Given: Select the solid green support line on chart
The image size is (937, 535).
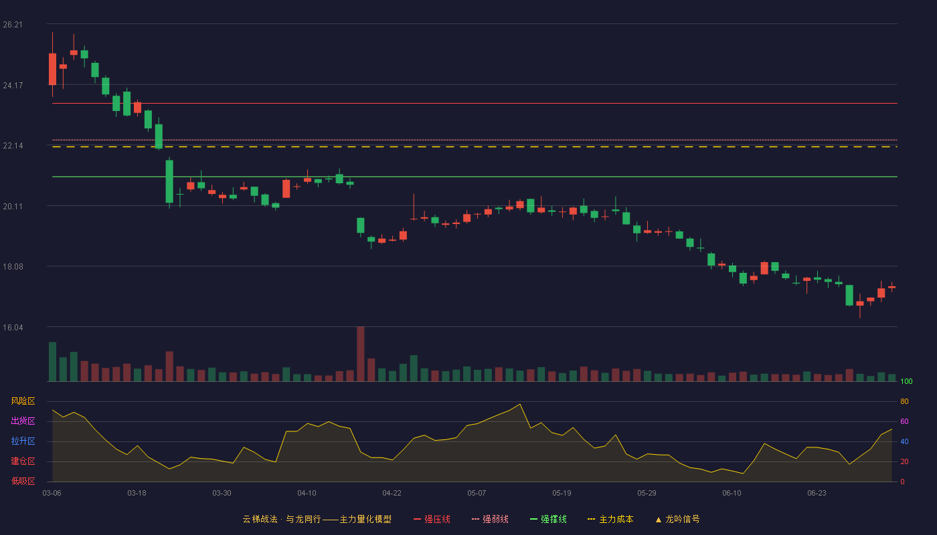Looking at the screenshot, I should click(475, 177).
